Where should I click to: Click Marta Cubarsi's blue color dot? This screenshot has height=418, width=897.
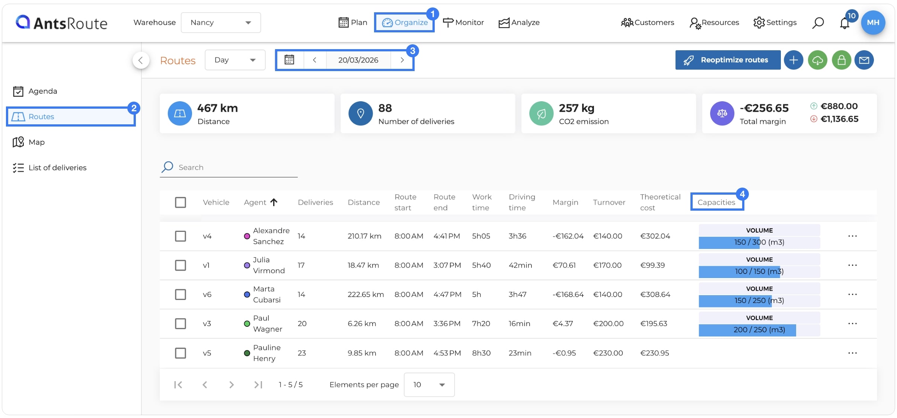pyautogui.click(x=246, y=294)
